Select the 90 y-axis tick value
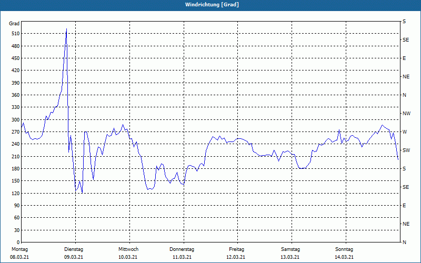Viewport: 421px width, 263px height. click(17, 206)
